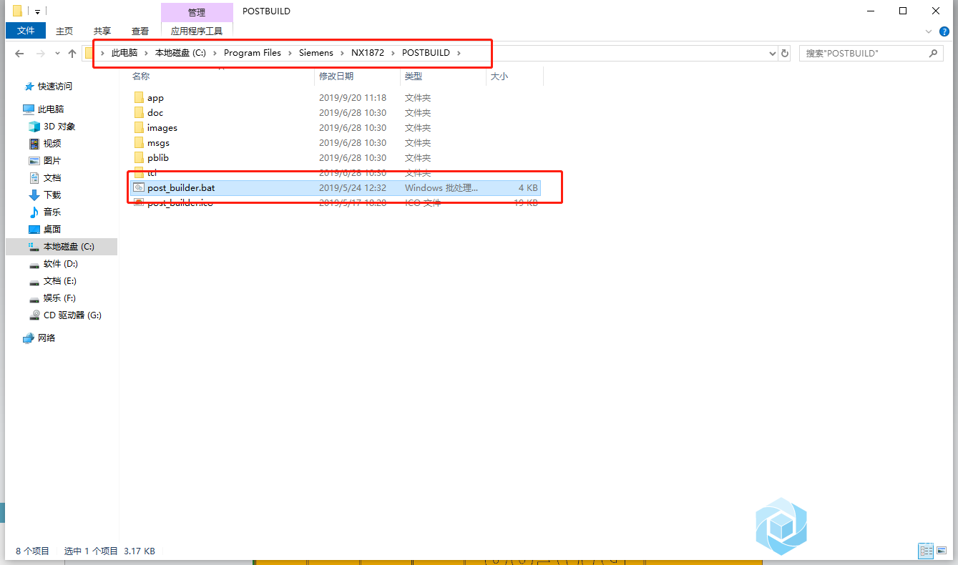958x565 pixels.
Task: Select the msgs folder icon
Action: (x=139, y=142)
